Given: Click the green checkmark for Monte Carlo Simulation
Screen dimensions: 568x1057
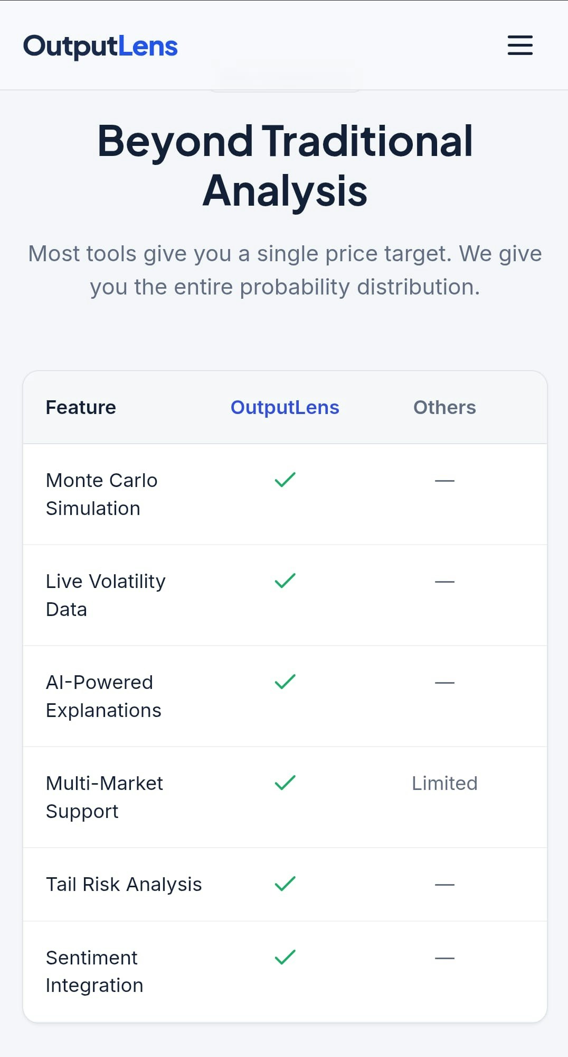Looking at the screenshot, I should click(285, 479).
